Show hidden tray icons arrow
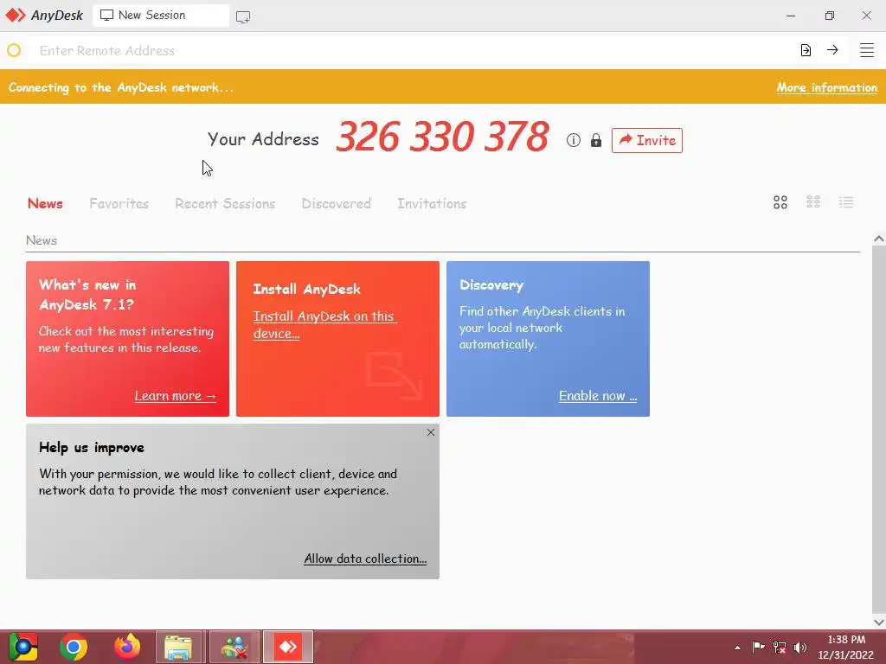Image resolution: width=886 pixels, height=664 pixels. (x=737, y=648)
